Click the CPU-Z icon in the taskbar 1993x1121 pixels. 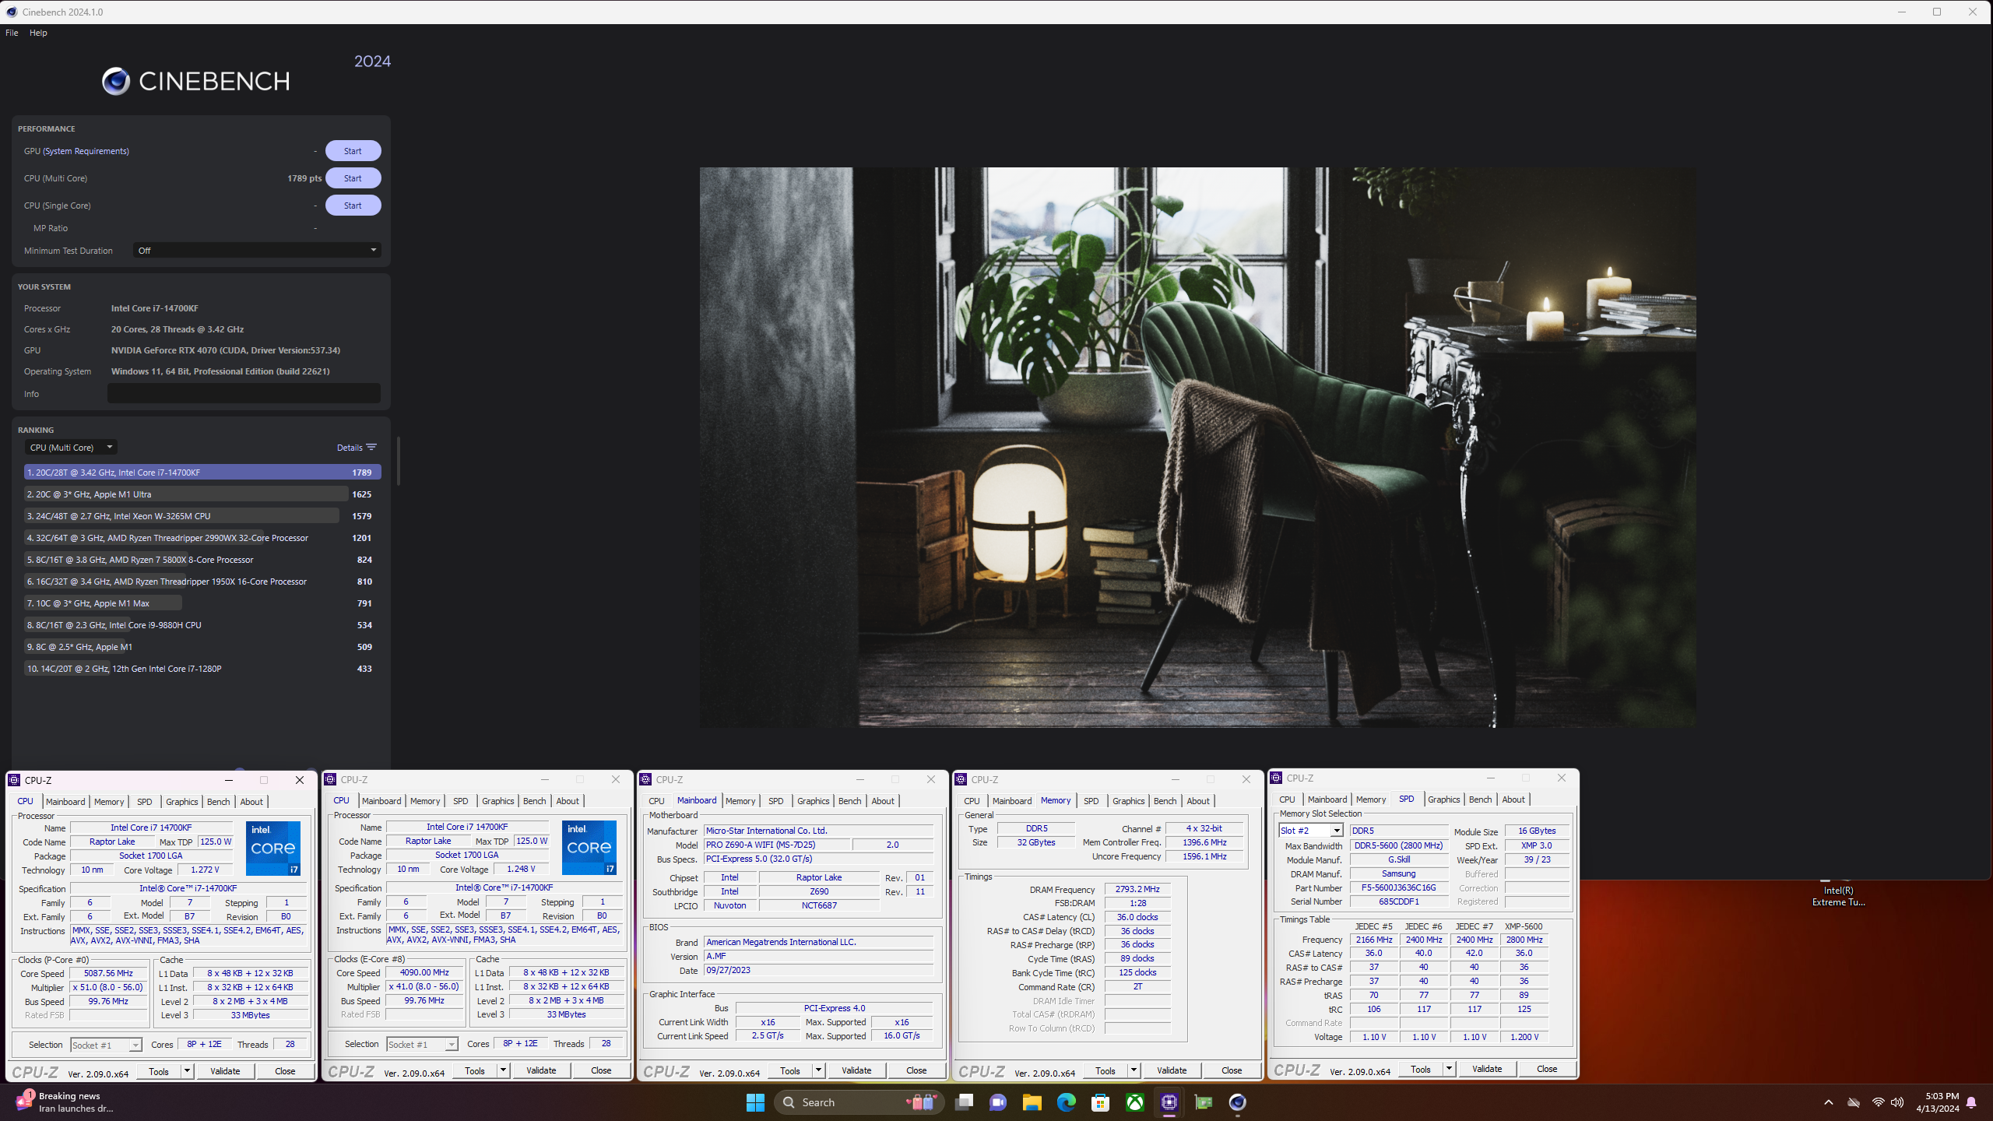[1169, 1102]
